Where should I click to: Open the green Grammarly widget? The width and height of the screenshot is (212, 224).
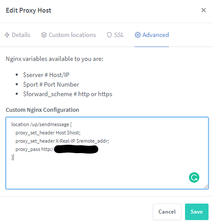coord(194,177)
